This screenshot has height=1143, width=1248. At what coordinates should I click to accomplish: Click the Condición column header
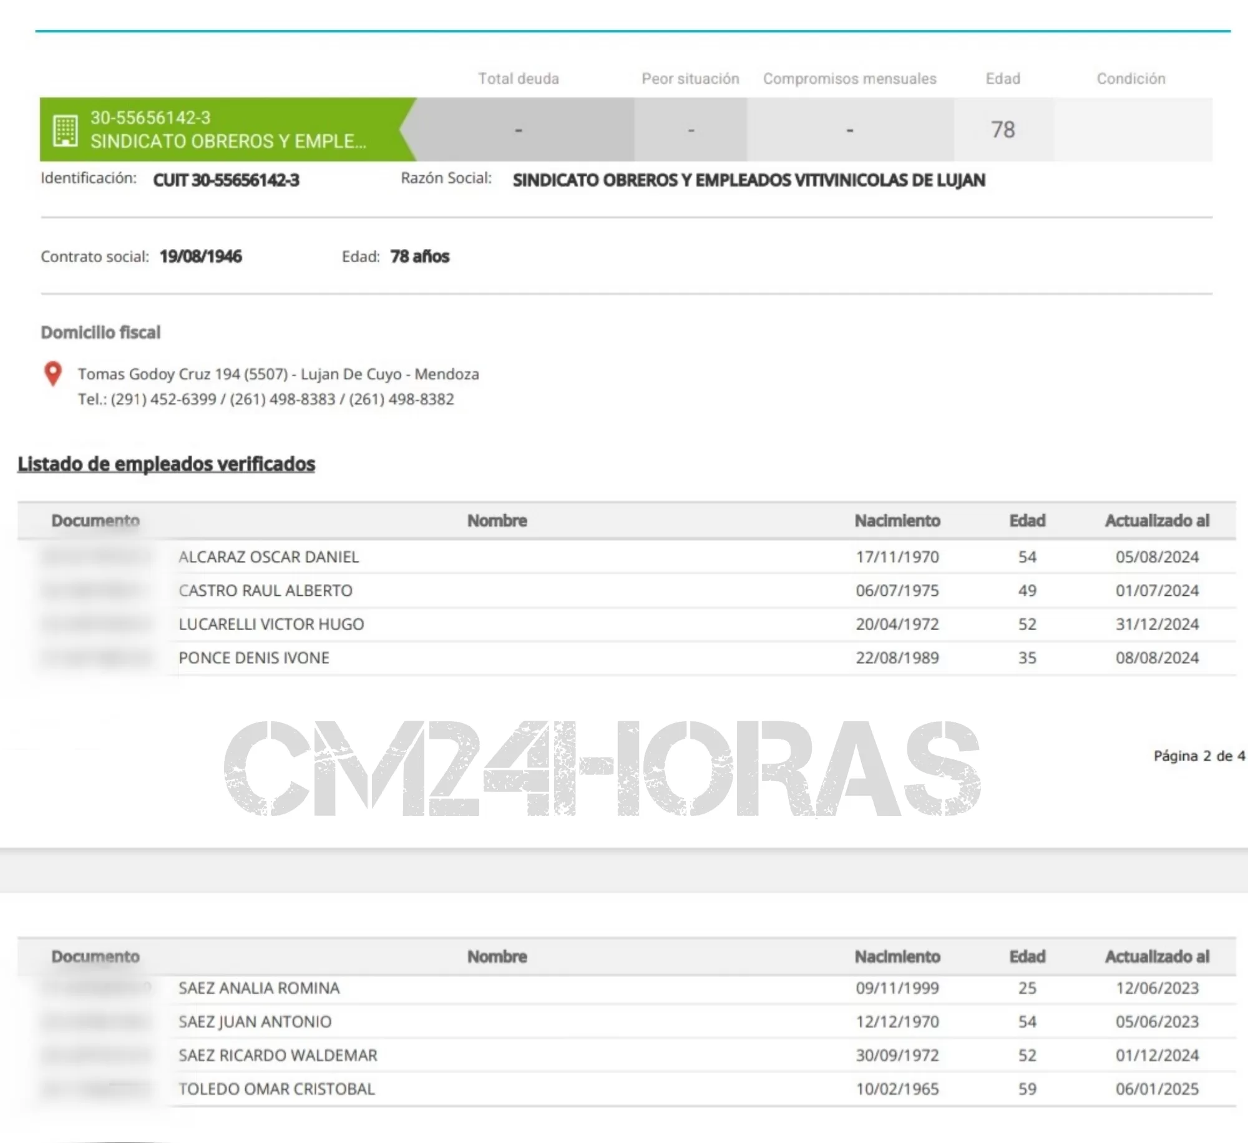pyautogui.click(x=1131, y=79)
